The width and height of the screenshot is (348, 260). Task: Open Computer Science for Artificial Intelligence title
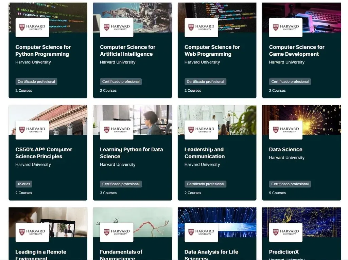[x=128, y=51]
